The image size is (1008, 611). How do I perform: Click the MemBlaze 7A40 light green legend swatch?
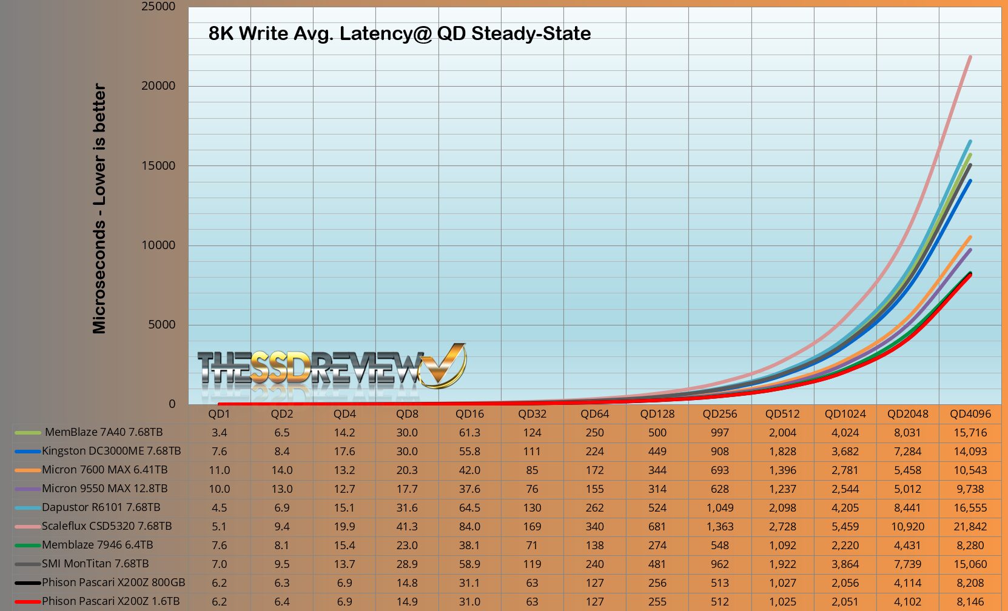[27, 433]
